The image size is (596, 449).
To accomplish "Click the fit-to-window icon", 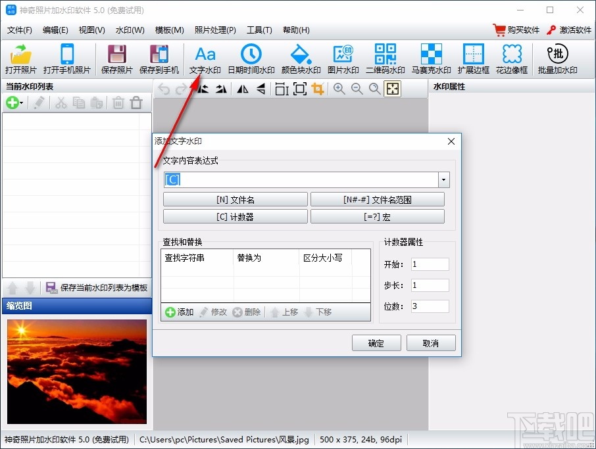I will click(392, 89).
